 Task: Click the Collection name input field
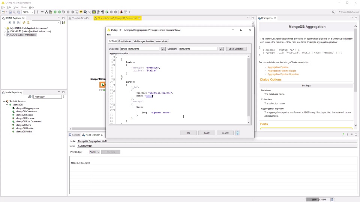pos(198,49)
